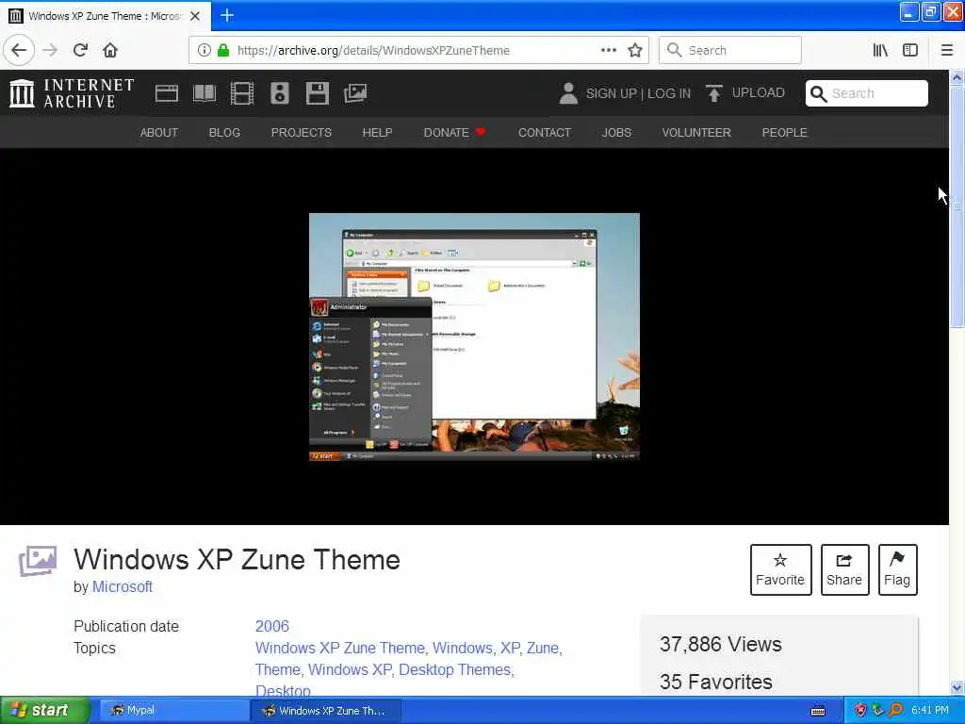965x724 pixels.
Task: Open a new browser tab
Action: pyautogui.click(x=227, y=15)
